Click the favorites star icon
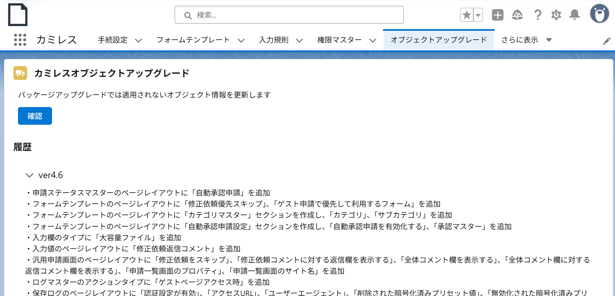Image resolution: width=615 pixels, height=296 pixels. [x=466, y=14]
